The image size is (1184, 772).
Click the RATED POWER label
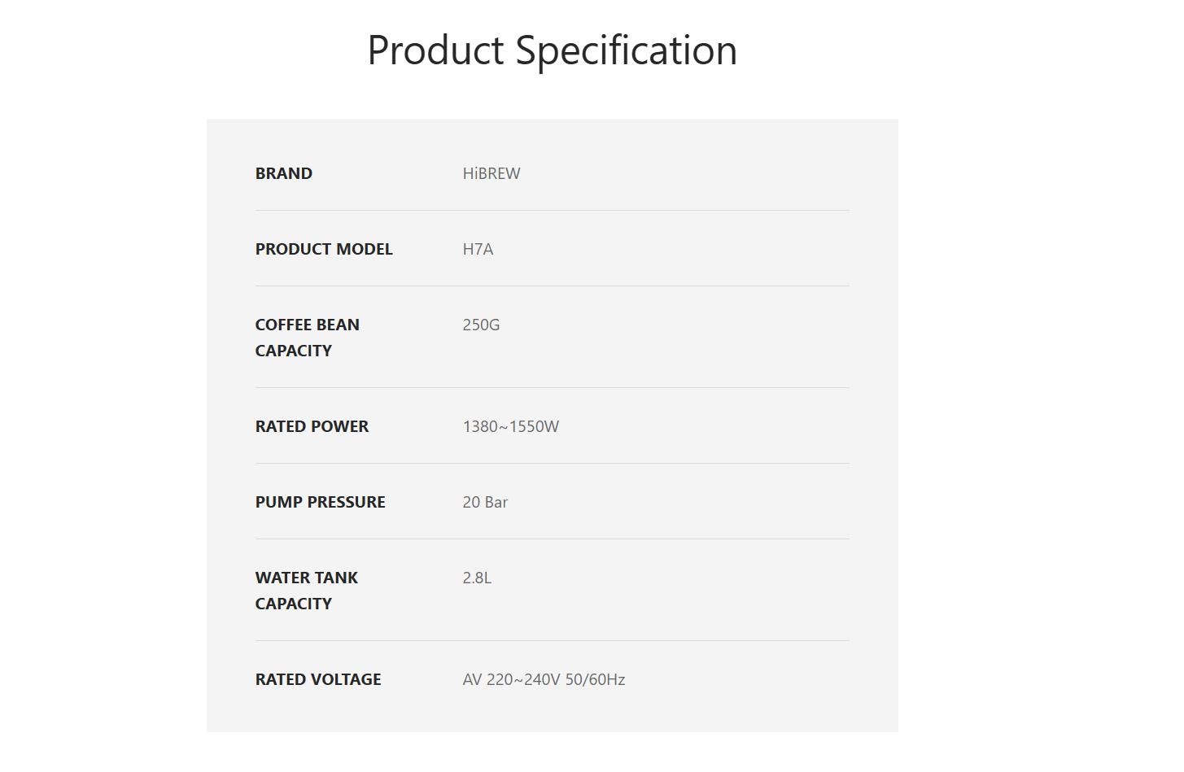tap(312, 426)
